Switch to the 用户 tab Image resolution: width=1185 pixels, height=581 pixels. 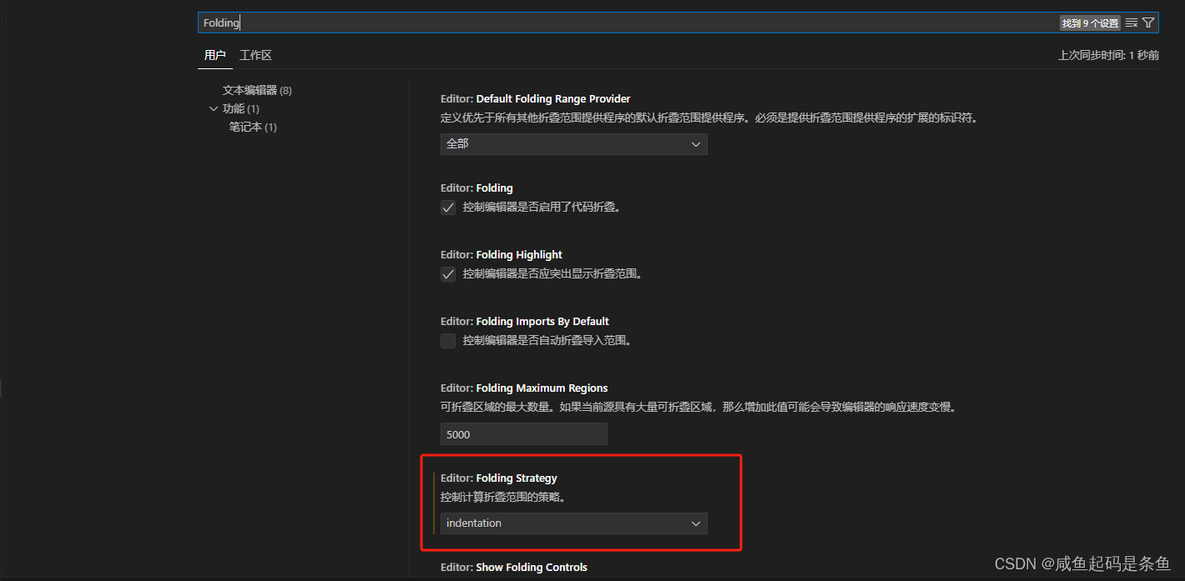point(214,55)
